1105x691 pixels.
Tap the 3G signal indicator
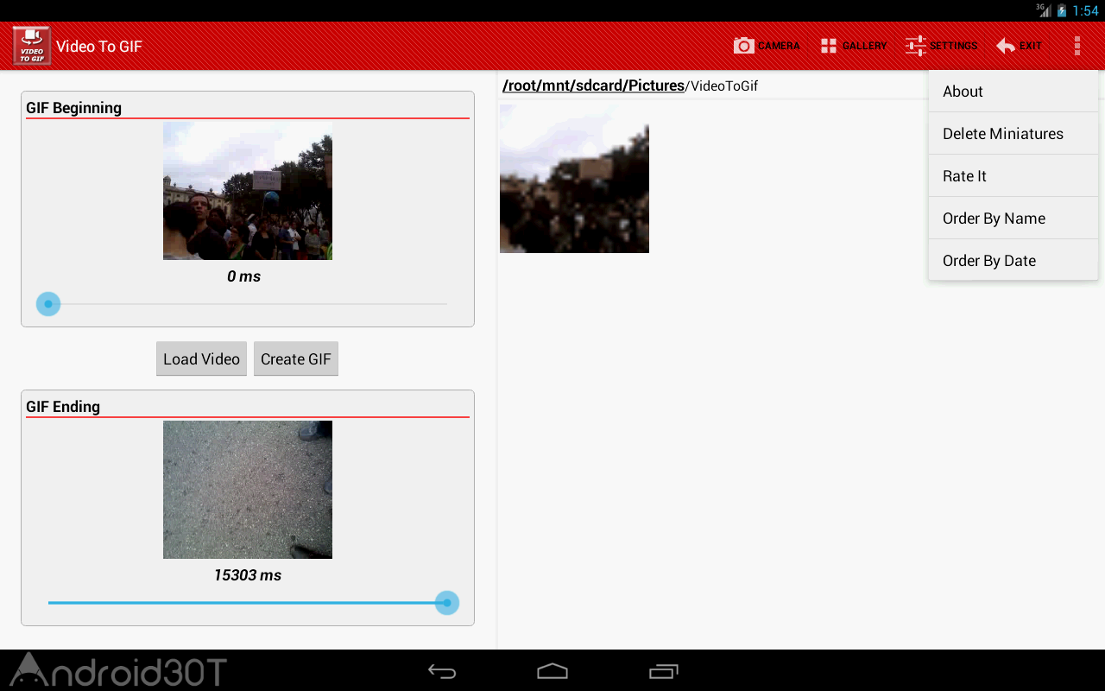tap(1044, 10)
